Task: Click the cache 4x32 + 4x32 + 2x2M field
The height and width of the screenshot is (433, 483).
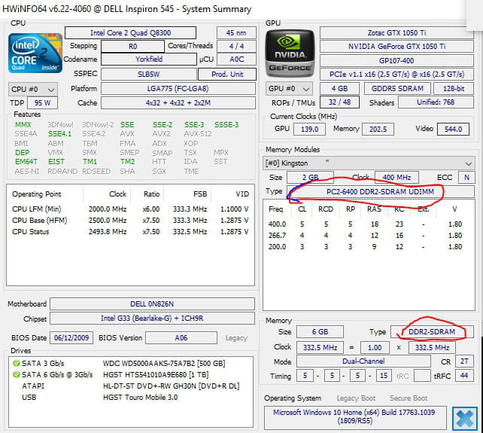Action: coord(178,102)
